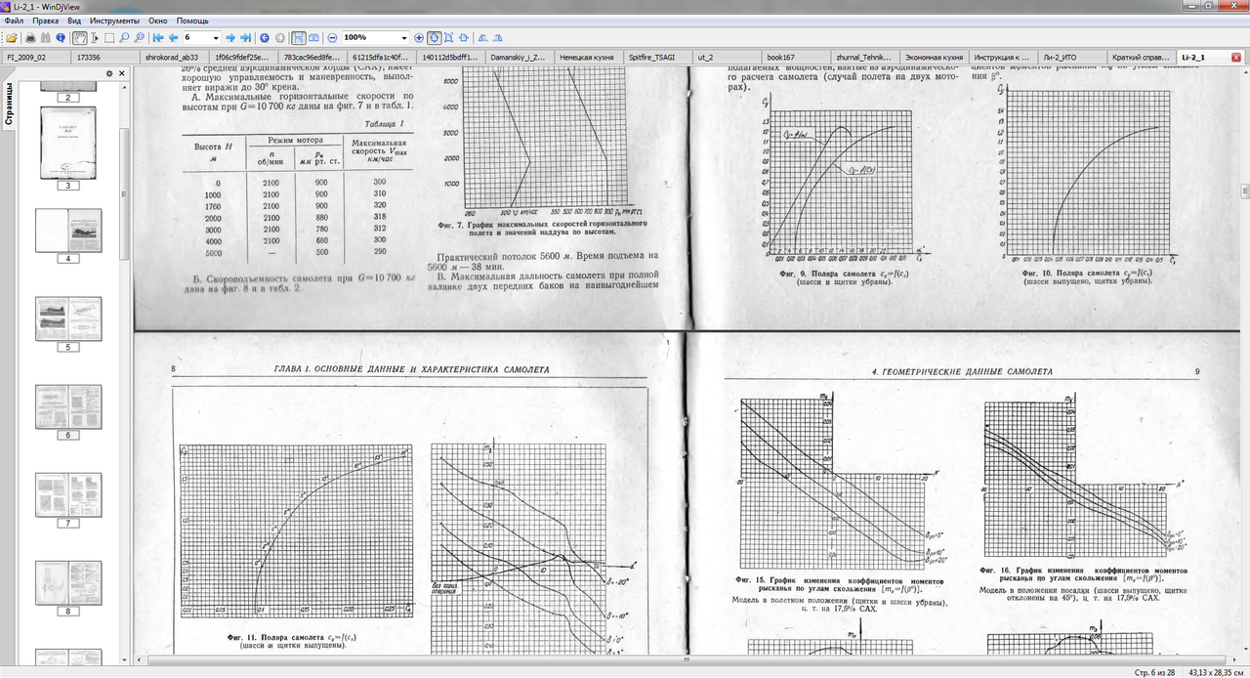Switch to the Damanskiy_i_Z... tab

(x=520, y=58)
